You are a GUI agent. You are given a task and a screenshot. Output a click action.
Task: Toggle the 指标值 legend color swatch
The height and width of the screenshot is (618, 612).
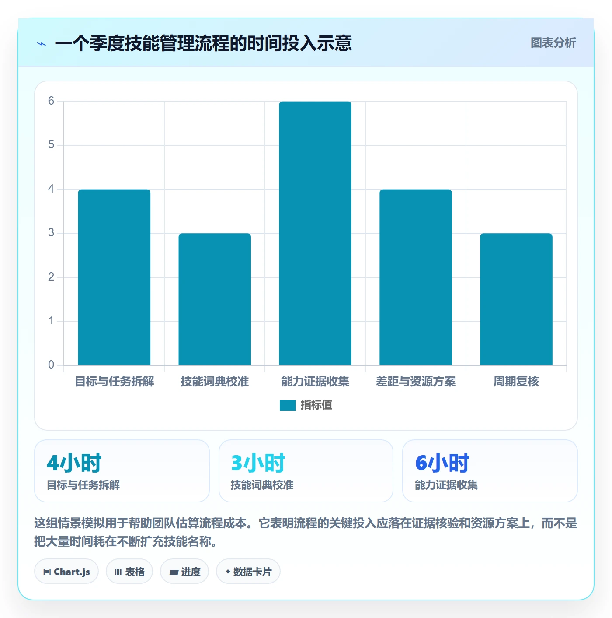(x=288, y=405)
